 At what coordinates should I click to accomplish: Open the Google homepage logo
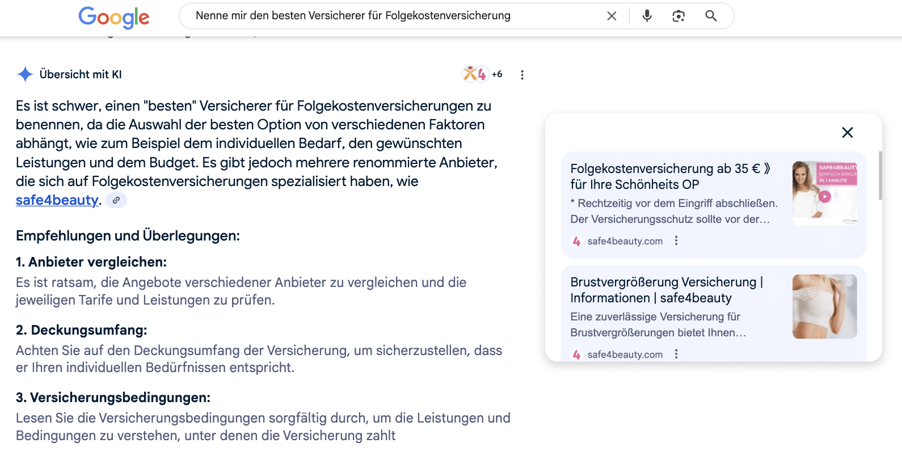114,17
